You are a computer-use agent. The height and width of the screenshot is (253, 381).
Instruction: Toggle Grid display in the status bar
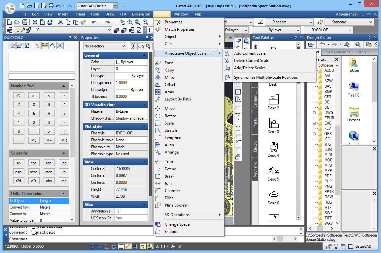coord(99,246)
